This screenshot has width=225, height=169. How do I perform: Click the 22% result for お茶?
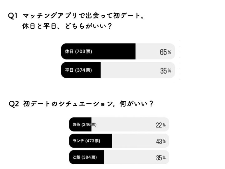click(x=160, y=125)
